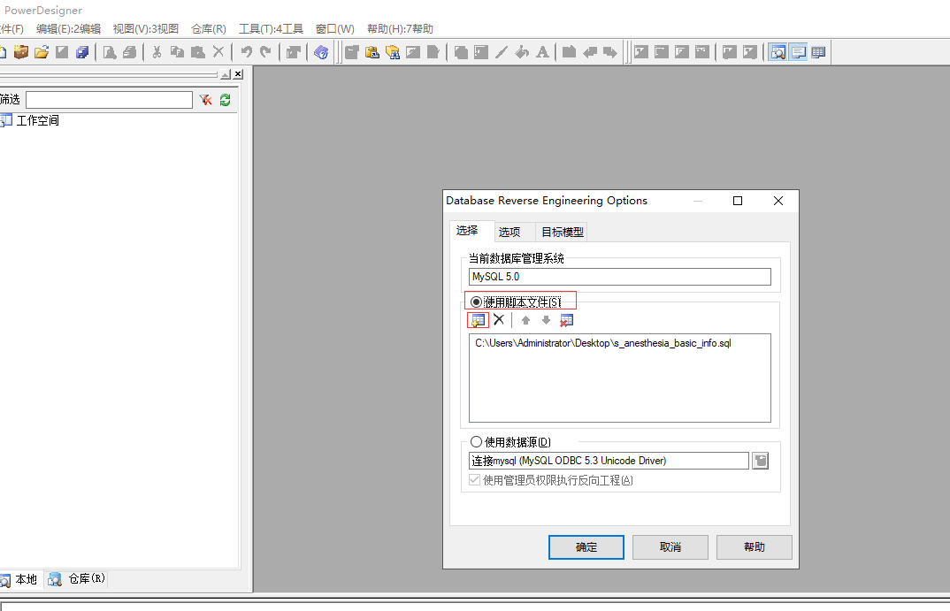Click the Delete script file X icon

click(x=499, y=320)
